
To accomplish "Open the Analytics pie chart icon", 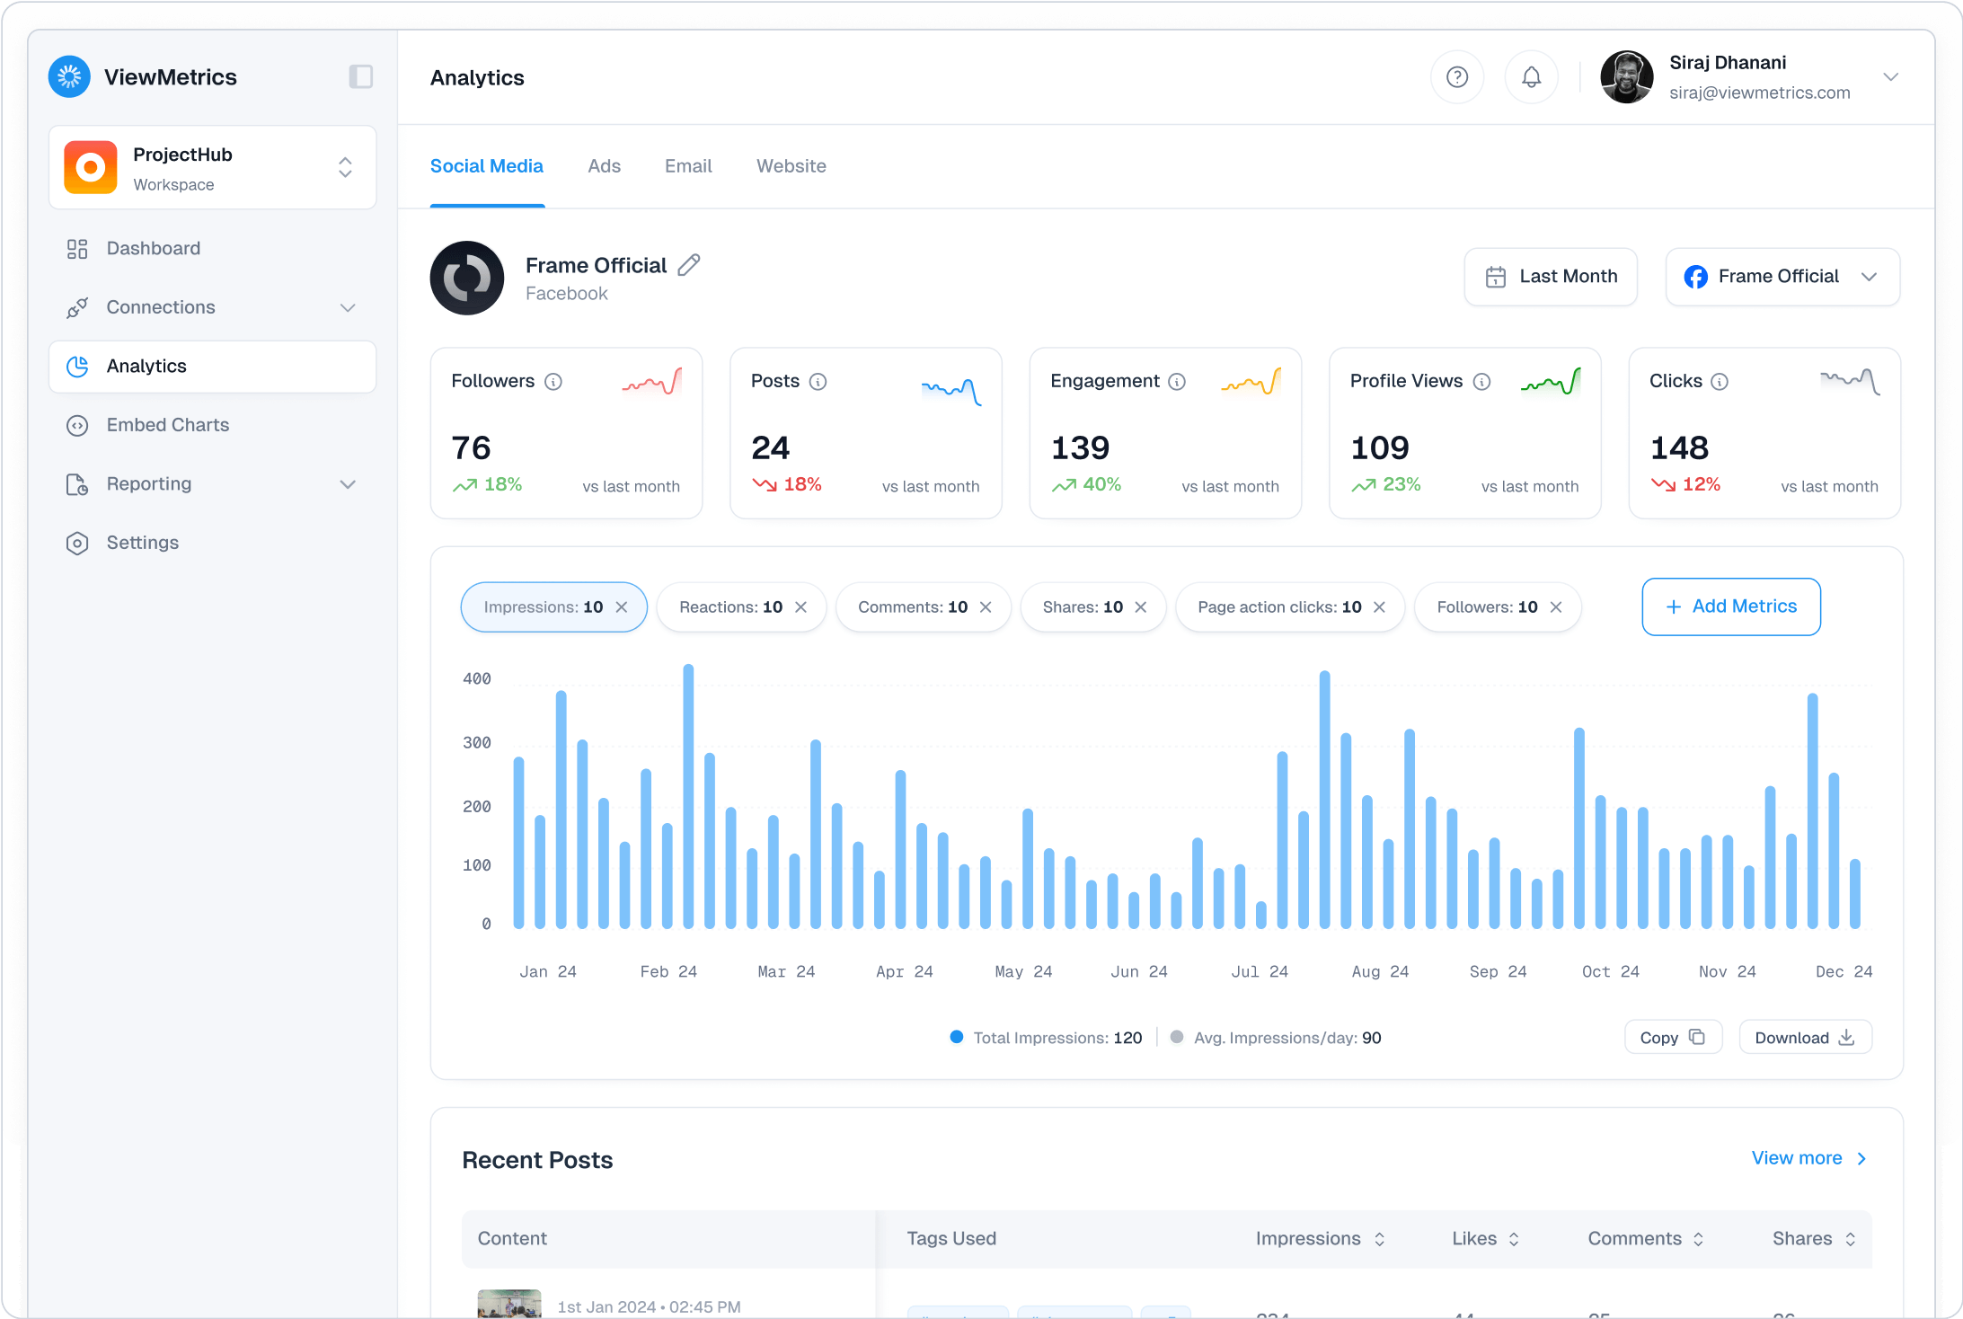I will tap(78, 366).
